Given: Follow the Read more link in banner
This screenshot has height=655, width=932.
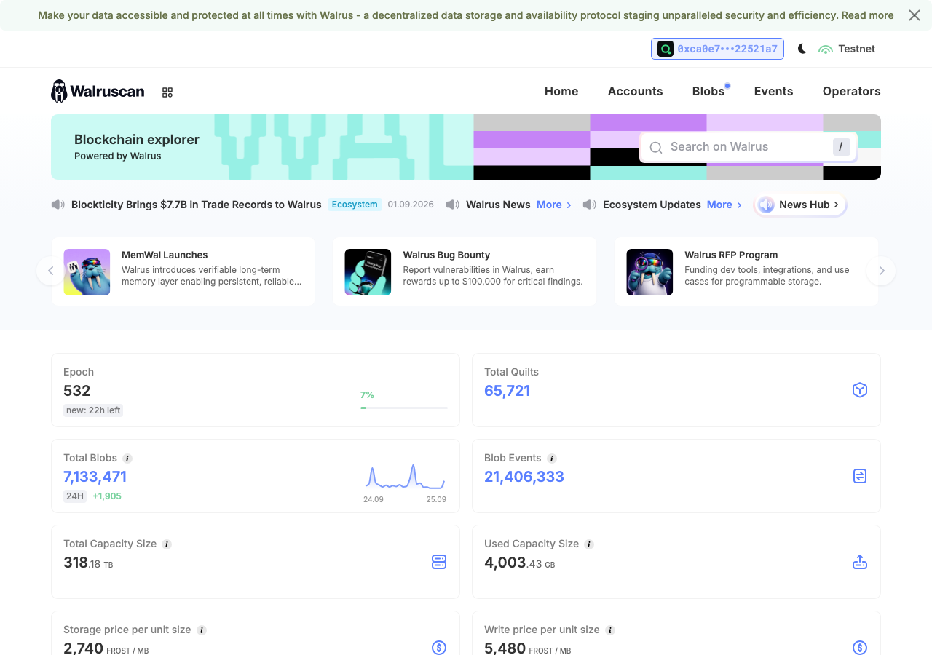Looking at the screenshot, I should tap(867, 15).
